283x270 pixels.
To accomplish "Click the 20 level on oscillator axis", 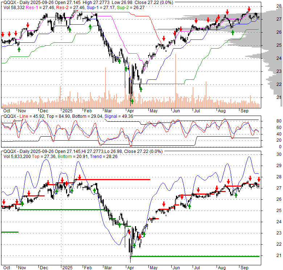I will [x=279, y=140].
